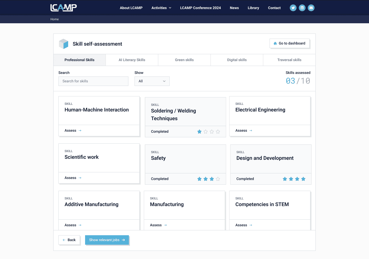The width and height of the screenshot is (369, 259).
Task: Assess the Additive Manufacturing skill
Action: (x=73, y=225)
